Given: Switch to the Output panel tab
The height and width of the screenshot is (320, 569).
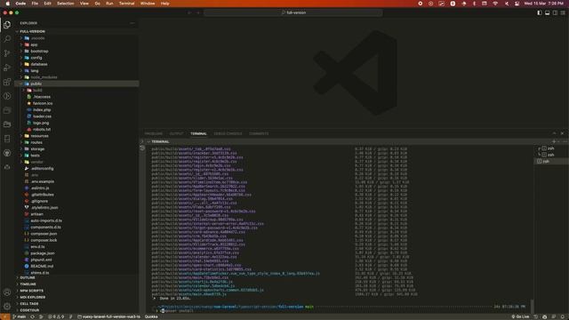Looking at the screenshot, I should pos(176,133).
